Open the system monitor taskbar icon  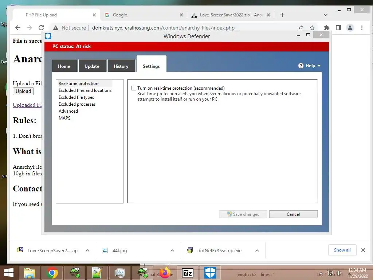[119, 273]
